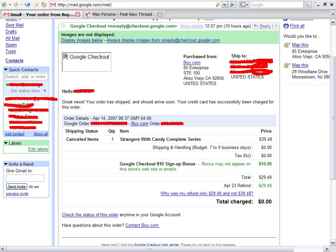The height and width of the screenshot is (252, 336).
Task: Click the browser URL address field
Action: [135, 5]
